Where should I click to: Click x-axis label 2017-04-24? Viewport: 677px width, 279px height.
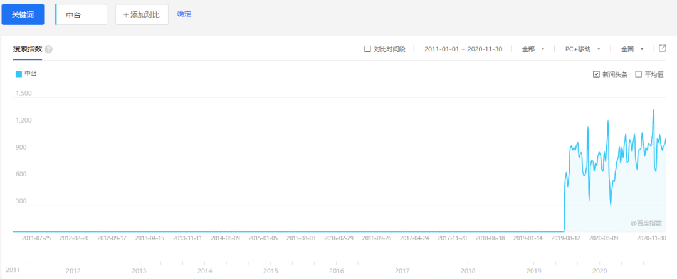coord(414,238)
